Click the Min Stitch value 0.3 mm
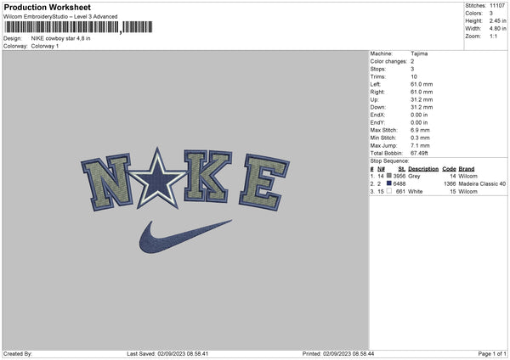510x360 pixels. click(420, 138)
